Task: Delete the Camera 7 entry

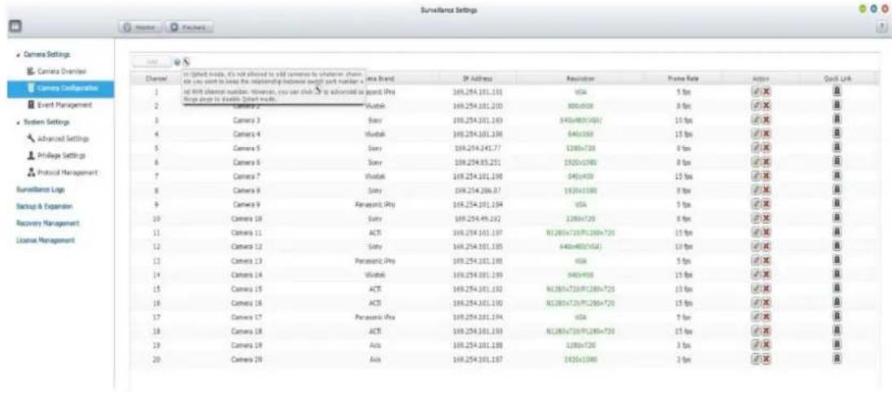Action: pyautogui.click(x=766, y=176)
